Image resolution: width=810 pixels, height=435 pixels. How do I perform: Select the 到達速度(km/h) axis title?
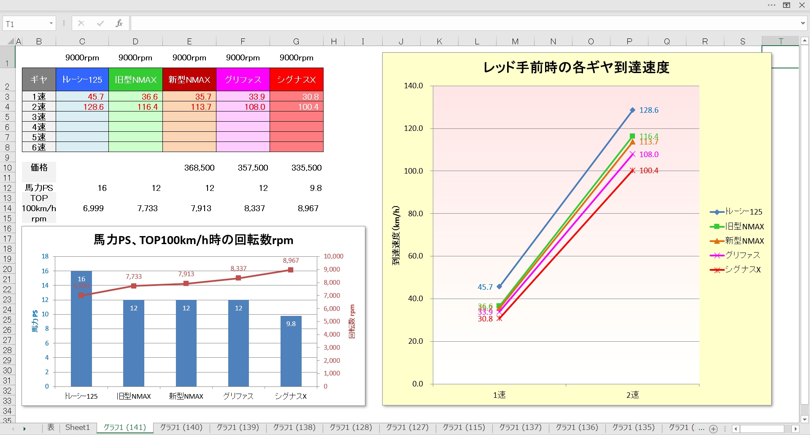(396, 235)
